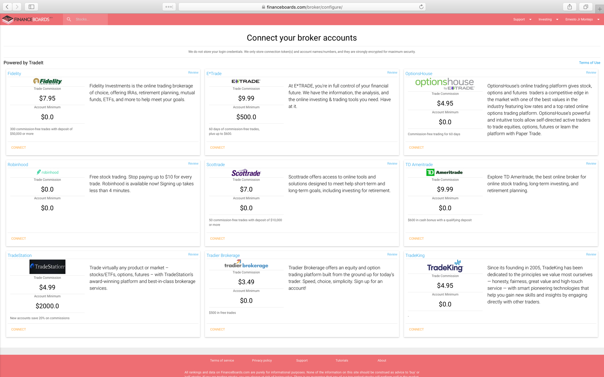Click the browser back arrow
This screenshot has height=377, width=604.
[7, 7]
